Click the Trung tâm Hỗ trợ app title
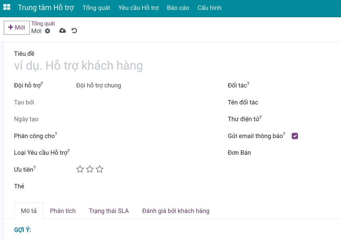This screenshot has height=240, width=341. click(x=46, y=8)
